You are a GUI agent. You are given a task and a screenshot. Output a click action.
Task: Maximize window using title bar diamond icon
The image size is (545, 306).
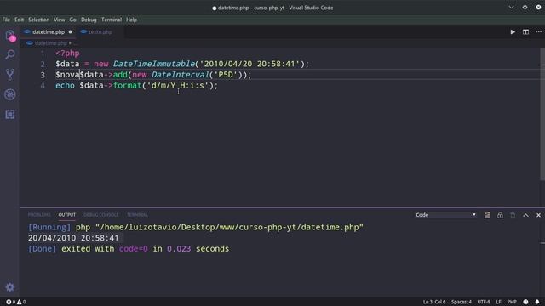point(525,8)
